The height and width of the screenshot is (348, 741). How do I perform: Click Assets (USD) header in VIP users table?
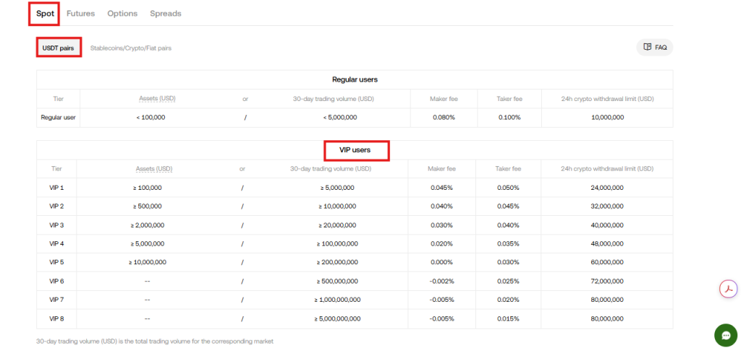pyautogui.click(x=154, y=168)
